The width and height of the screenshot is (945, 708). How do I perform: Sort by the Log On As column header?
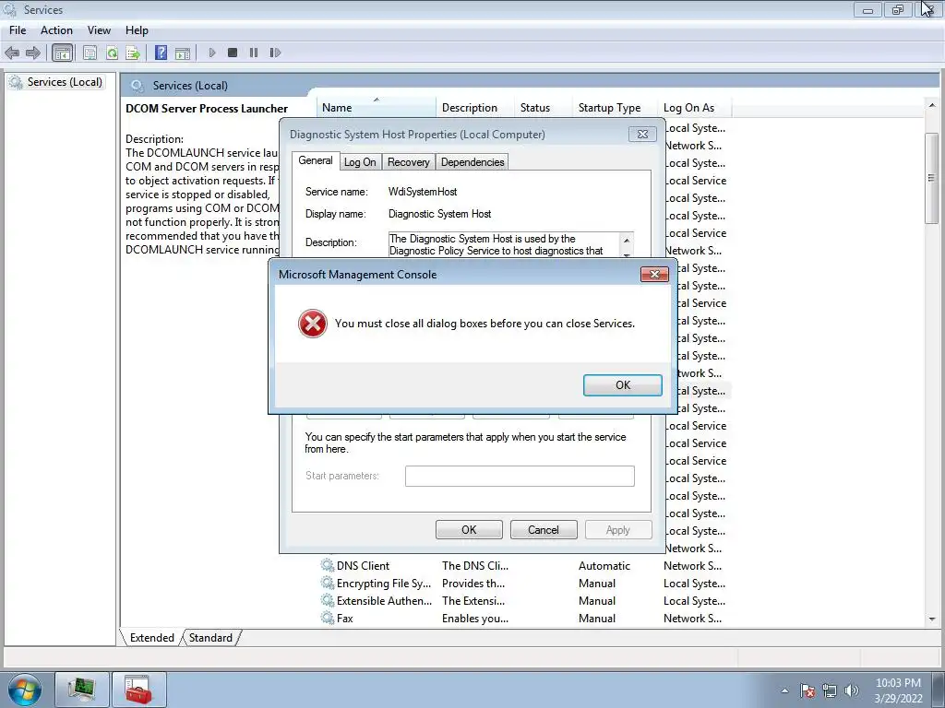pos(694,108)
